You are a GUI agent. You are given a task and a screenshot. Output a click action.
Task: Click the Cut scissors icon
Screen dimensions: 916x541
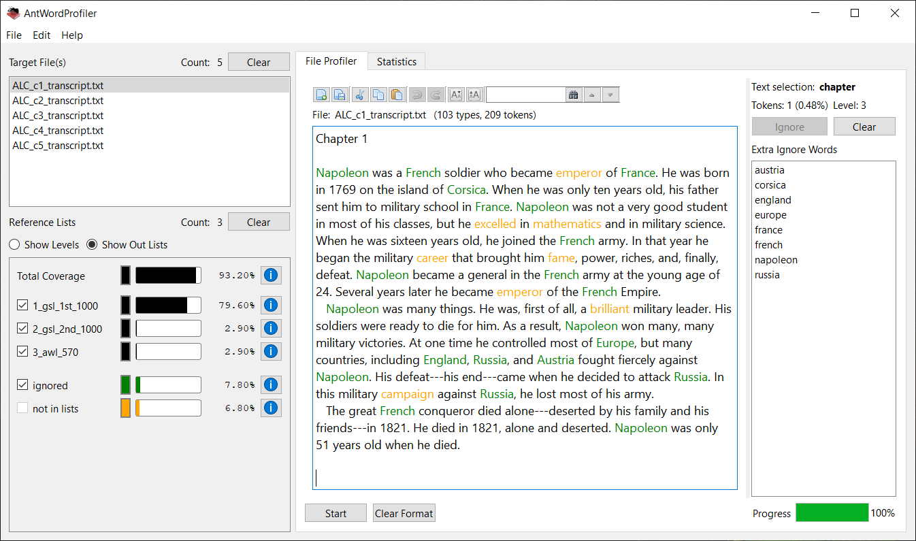tap(361, 95)
